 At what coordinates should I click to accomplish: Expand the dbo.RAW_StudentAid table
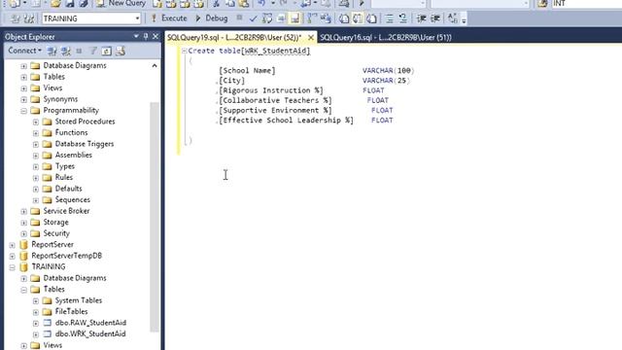click(36, 323)
